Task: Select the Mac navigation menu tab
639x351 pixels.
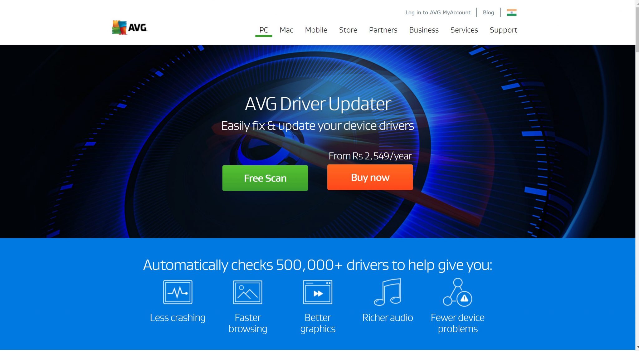Action: pos(286,29)
